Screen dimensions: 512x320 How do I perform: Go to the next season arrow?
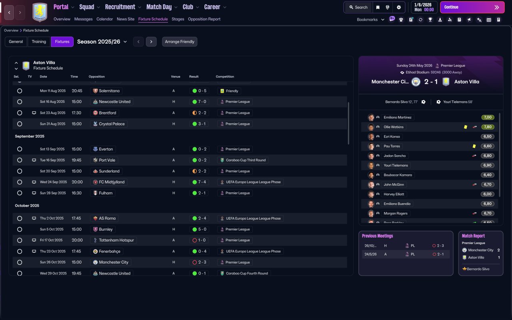tap(151, 42)
